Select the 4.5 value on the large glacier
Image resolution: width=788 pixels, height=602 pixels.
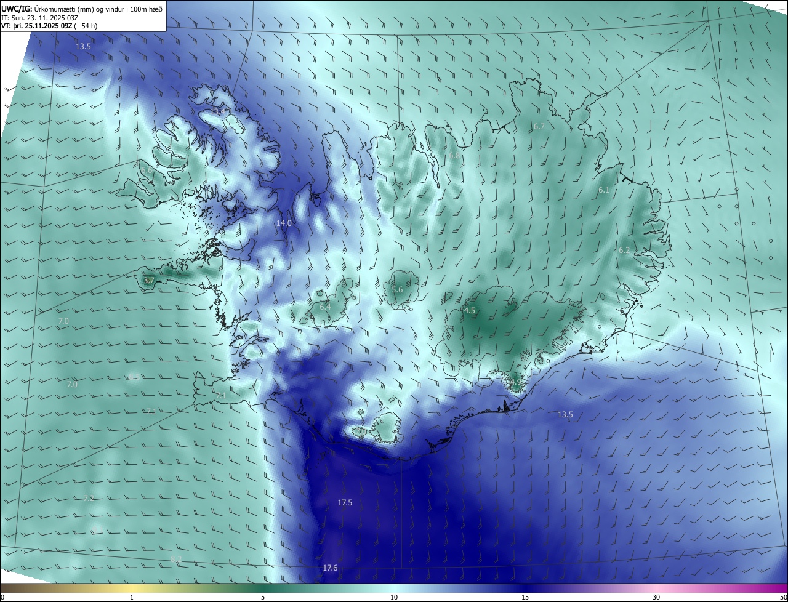click(470, 310)
